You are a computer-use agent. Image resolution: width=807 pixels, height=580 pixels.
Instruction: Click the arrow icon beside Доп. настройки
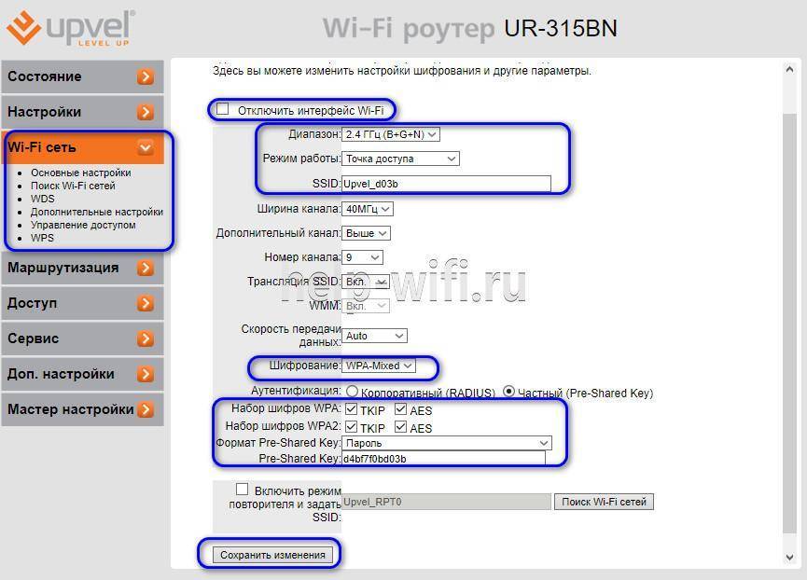click(x=145, y=374)
